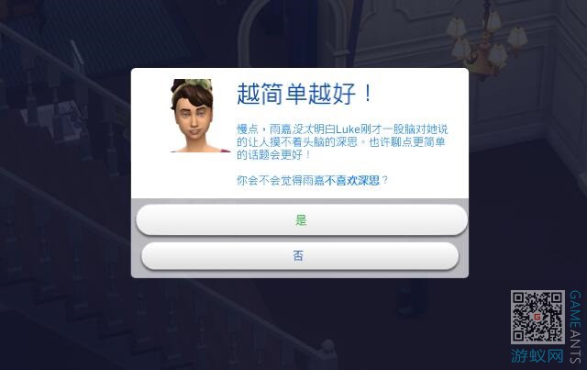Click the dialog title 越简单越好！
Image resolution: width=587 pixels, height=370 pixels.
click(x=305, y=94)
